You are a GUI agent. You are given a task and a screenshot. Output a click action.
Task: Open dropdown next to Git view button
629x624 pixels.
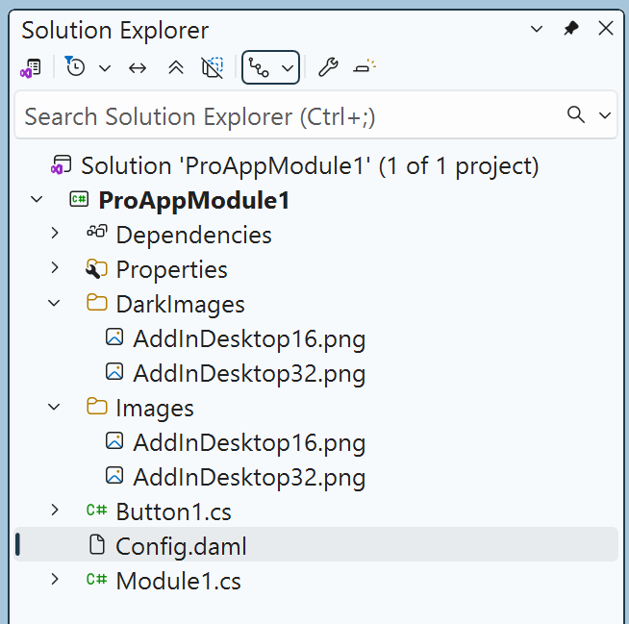288,68
